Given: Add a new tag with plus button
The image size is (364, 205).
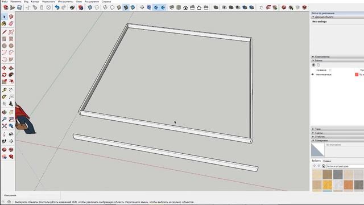Looking at the screenshot, I should pyautogui.click(x=313, y=65).
